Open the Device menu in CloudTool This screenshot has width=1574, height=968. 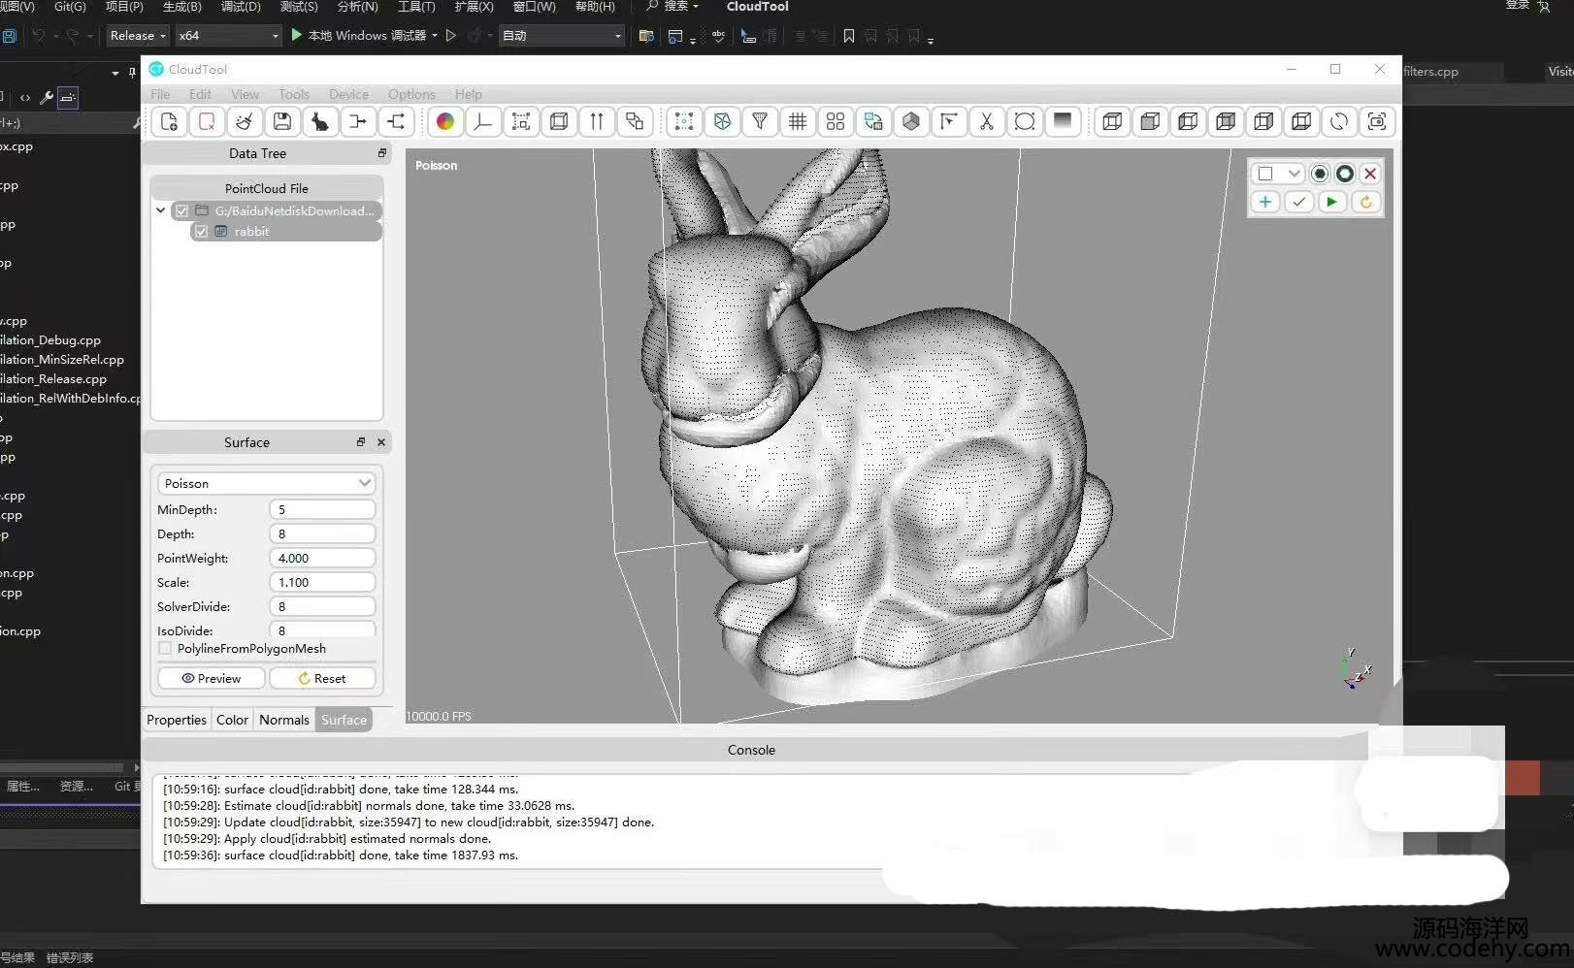pyautogui.click(x=348, y=94)
